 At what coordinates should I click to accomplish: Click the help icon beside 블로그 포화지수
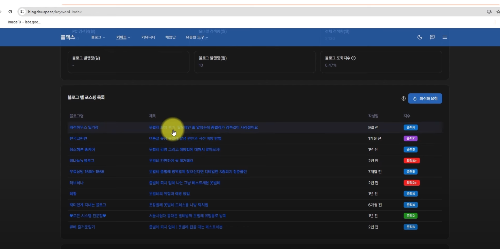353,58
